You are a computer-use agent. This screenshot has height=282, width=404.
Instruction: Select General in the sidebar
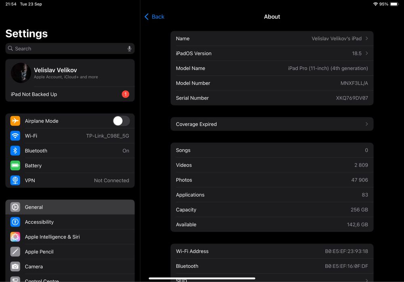pyautogui.click(x=70, y=207)
